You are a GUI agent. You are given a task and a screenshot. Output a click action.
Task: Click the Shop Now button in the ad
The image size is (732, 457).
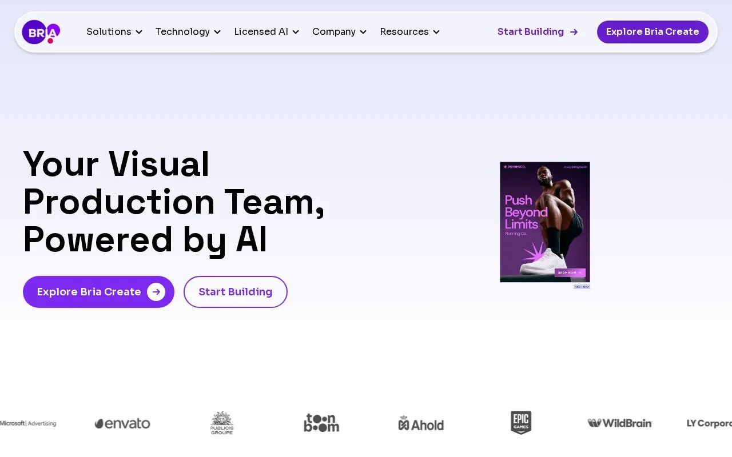pyautogui.click(x=570, y=272)
